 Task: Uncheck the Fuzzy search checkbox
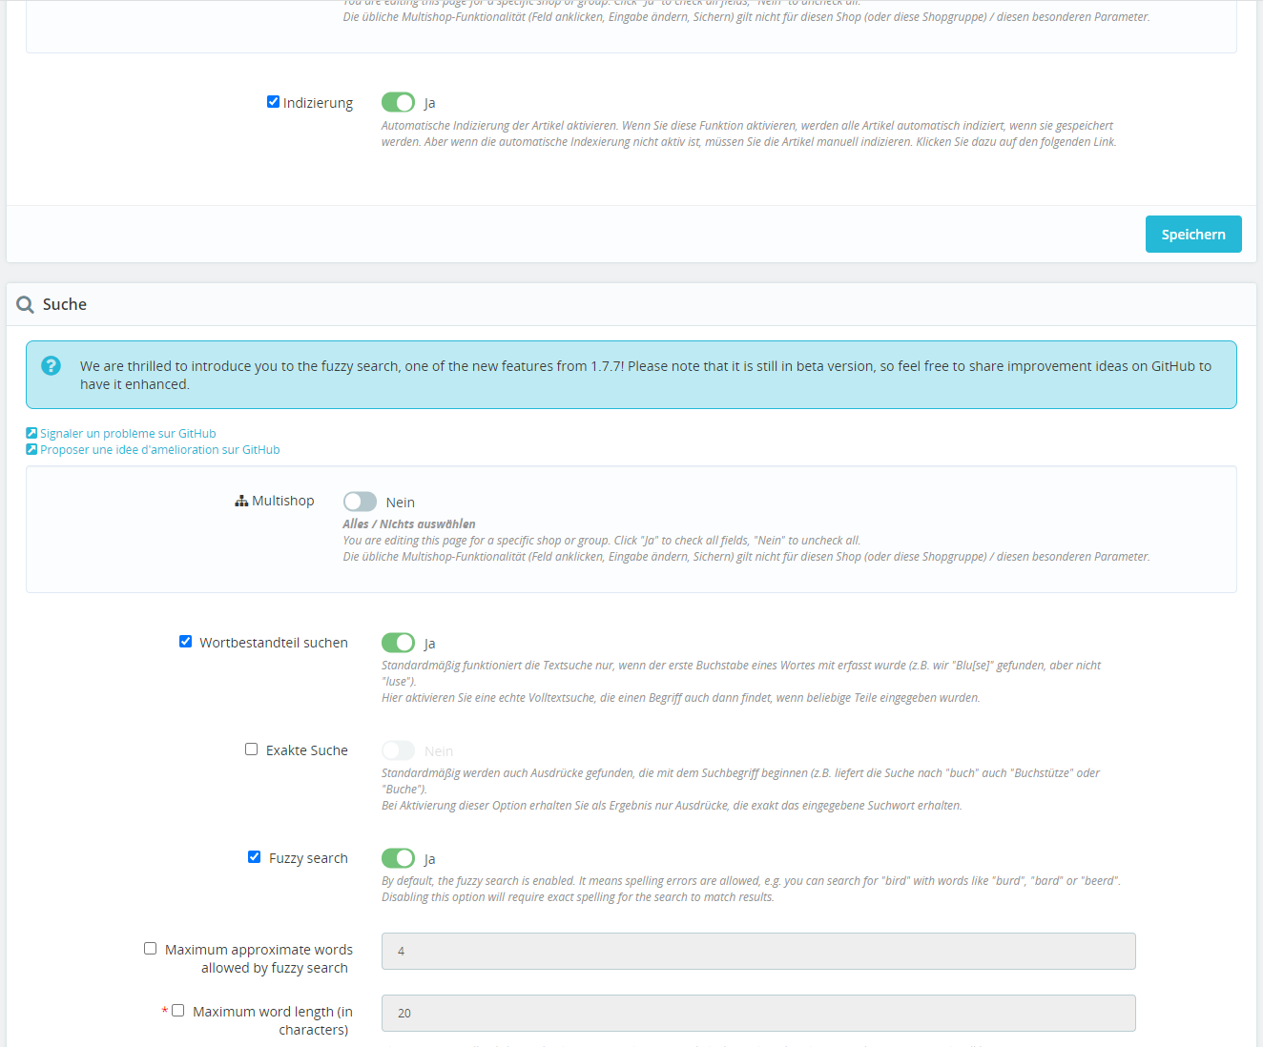click(254, 857)
